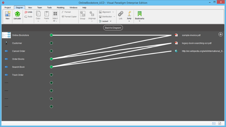
Task: Click the Link chain icon
Action: 121,14
